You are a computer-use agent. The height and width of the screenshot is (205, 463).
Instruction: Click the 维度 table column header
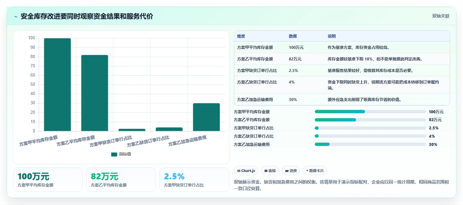(241, 36)
